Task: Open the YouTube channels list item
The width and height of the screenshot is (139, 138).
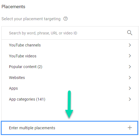Action: pyautogui.click(x=70, y=45)
